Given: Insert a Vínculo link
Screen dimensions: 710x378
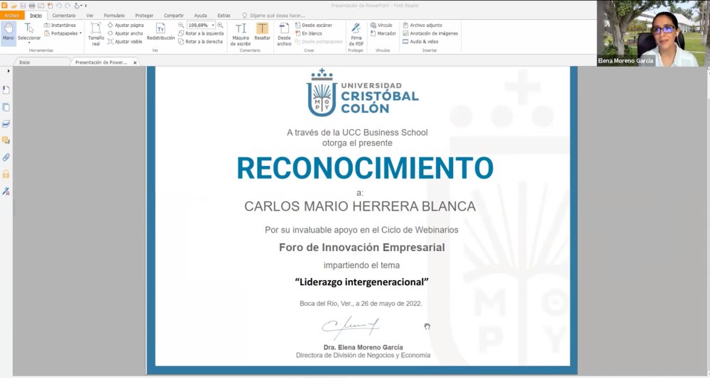Looking at the screenshot, I should coord(381,26).
